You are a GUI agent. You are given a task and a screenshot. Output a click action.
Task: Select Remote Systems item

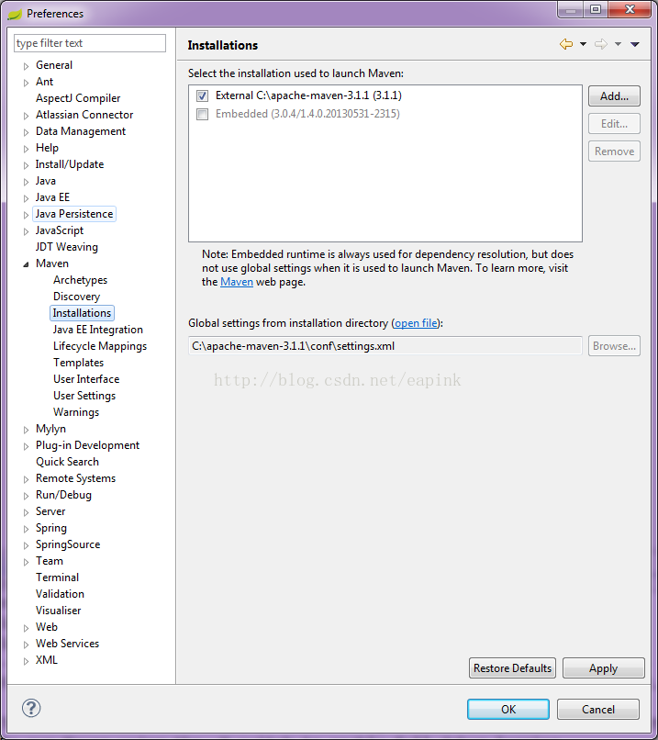75,478
